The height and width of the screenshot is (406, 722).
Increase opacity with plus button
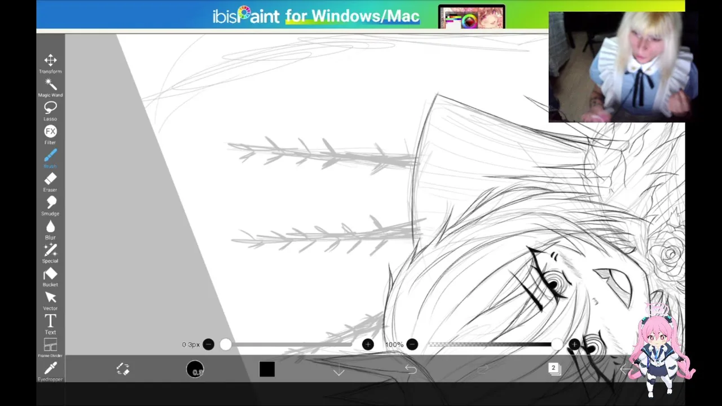[574, 345]
